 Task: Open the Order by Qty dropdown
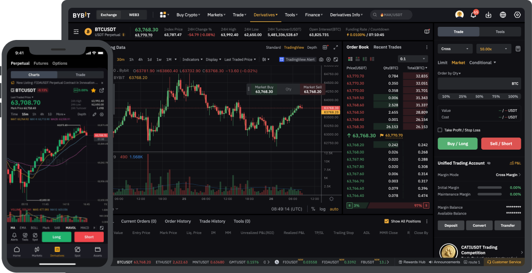pos(449,73)
